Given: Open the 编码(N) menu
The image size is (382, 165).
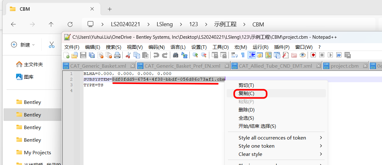Looking at the screenshot, I should (x=157, y=47).
